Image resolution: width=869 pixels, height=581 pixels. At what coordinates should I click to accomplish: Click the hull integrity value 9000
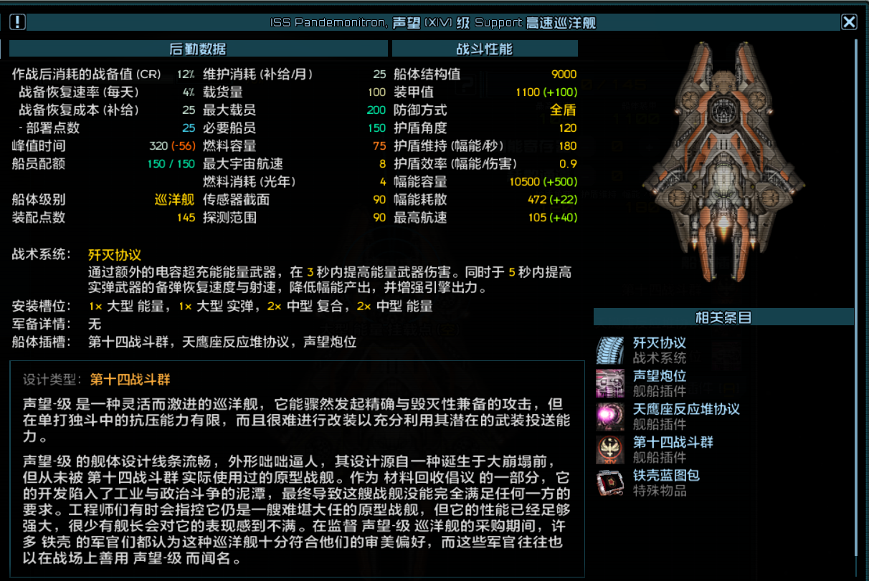pos(564,74)
